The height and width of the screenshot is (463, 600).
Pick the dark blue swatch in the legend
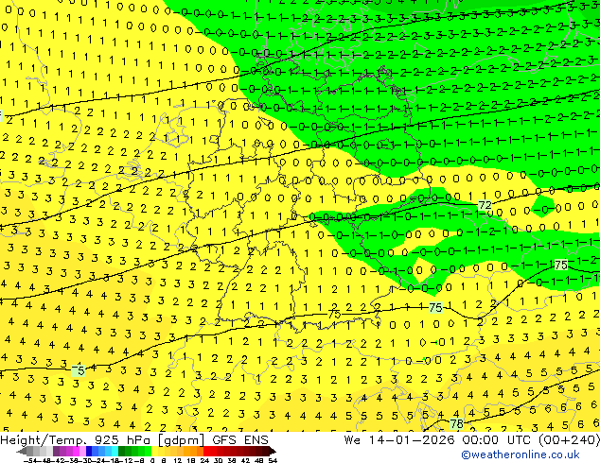tap(89, 452)
